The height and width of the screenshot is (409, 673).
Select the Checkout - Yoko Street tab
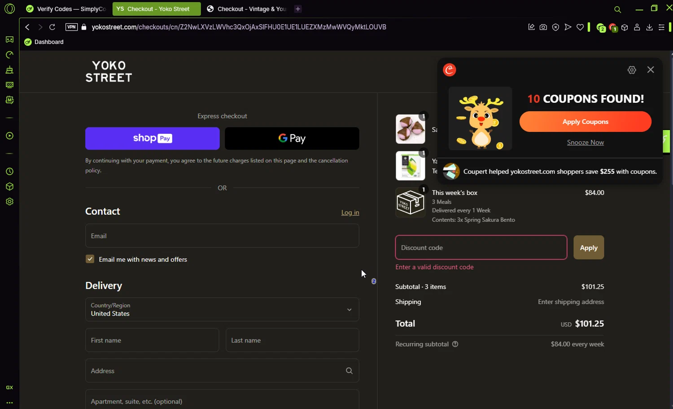pyautogui.click(x=156, y=9)
